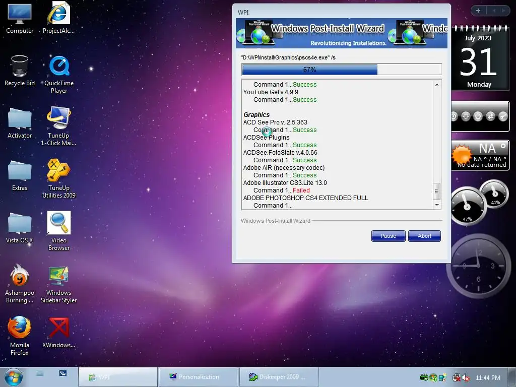Select TuneUp 1-Click Maintenance shortcut
The height and width of the screenshot is (387, 516).
point(58,126)
